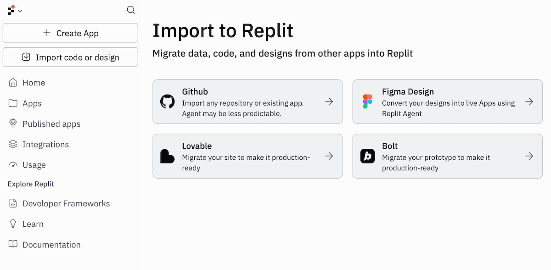Go to Home in sidebar
551x270 pixels.
tap(34, 83)
